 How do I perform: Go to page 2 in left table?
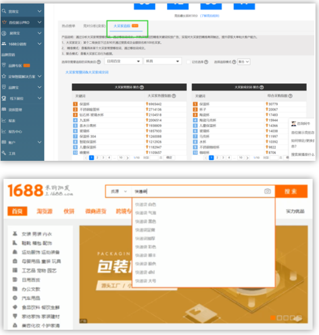(x=97, y=158)
